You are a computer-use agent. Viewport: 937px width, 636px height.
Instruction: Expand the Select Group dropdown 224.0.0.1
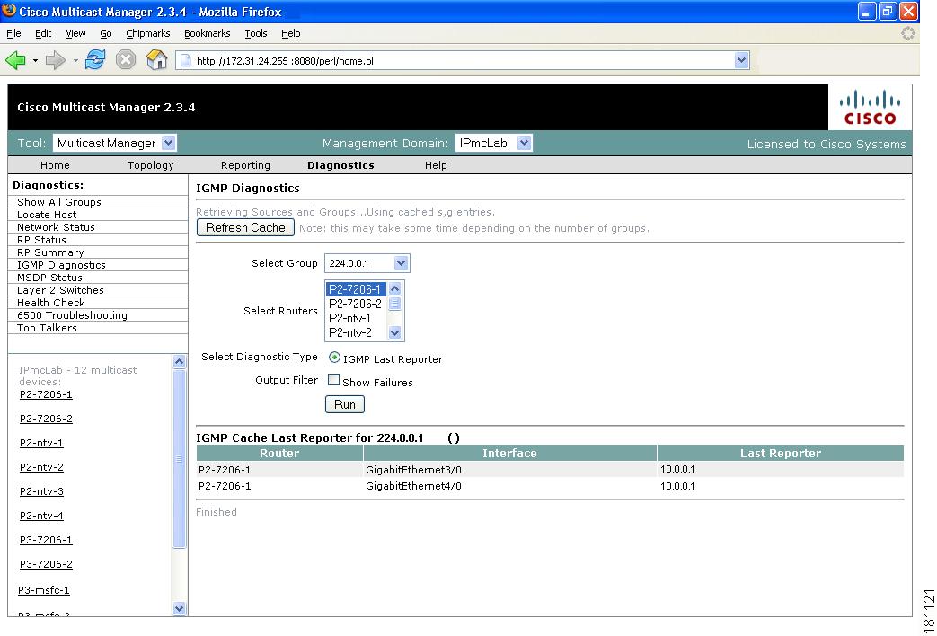(367, 263)
